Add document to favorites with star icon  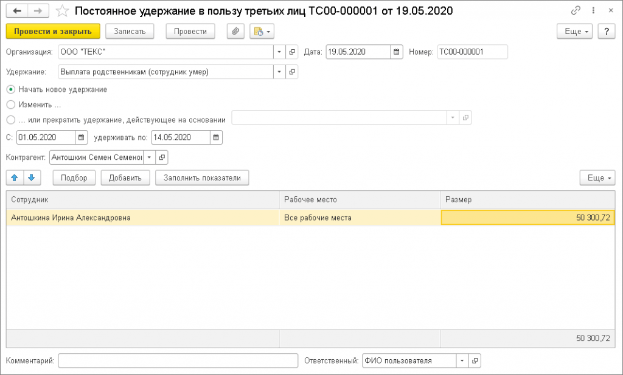(61, 11)
